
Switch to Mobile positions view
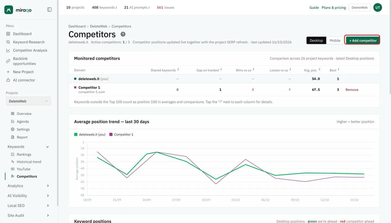[335, 40]
